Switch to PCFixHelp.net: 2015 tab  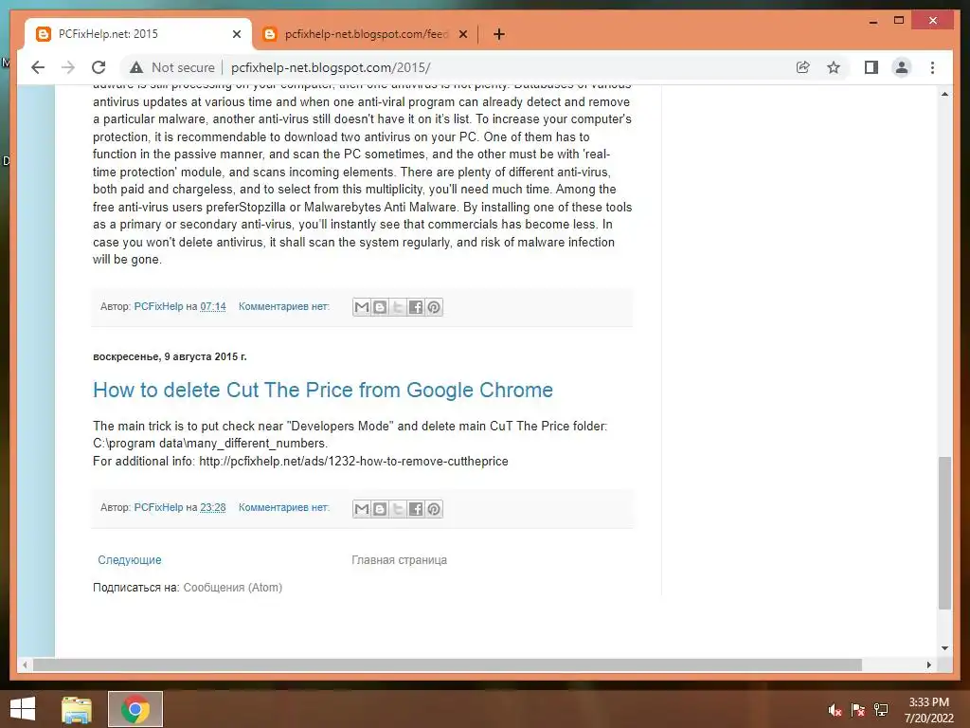(138, 34)
